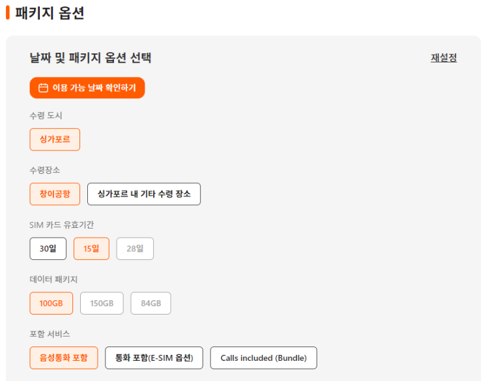This screenshot has width=484, height=381.
Task: Select 싱가포르 as pickup city
Action: click(55, 139)
